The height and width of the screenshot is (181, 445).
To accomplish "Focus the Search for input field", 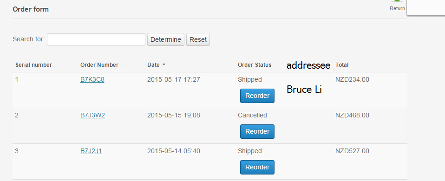I will pyautogui.click(x=96, y=39).
